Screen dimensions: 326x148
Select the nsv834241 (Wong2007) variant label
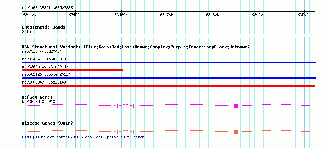click(44, 59)
